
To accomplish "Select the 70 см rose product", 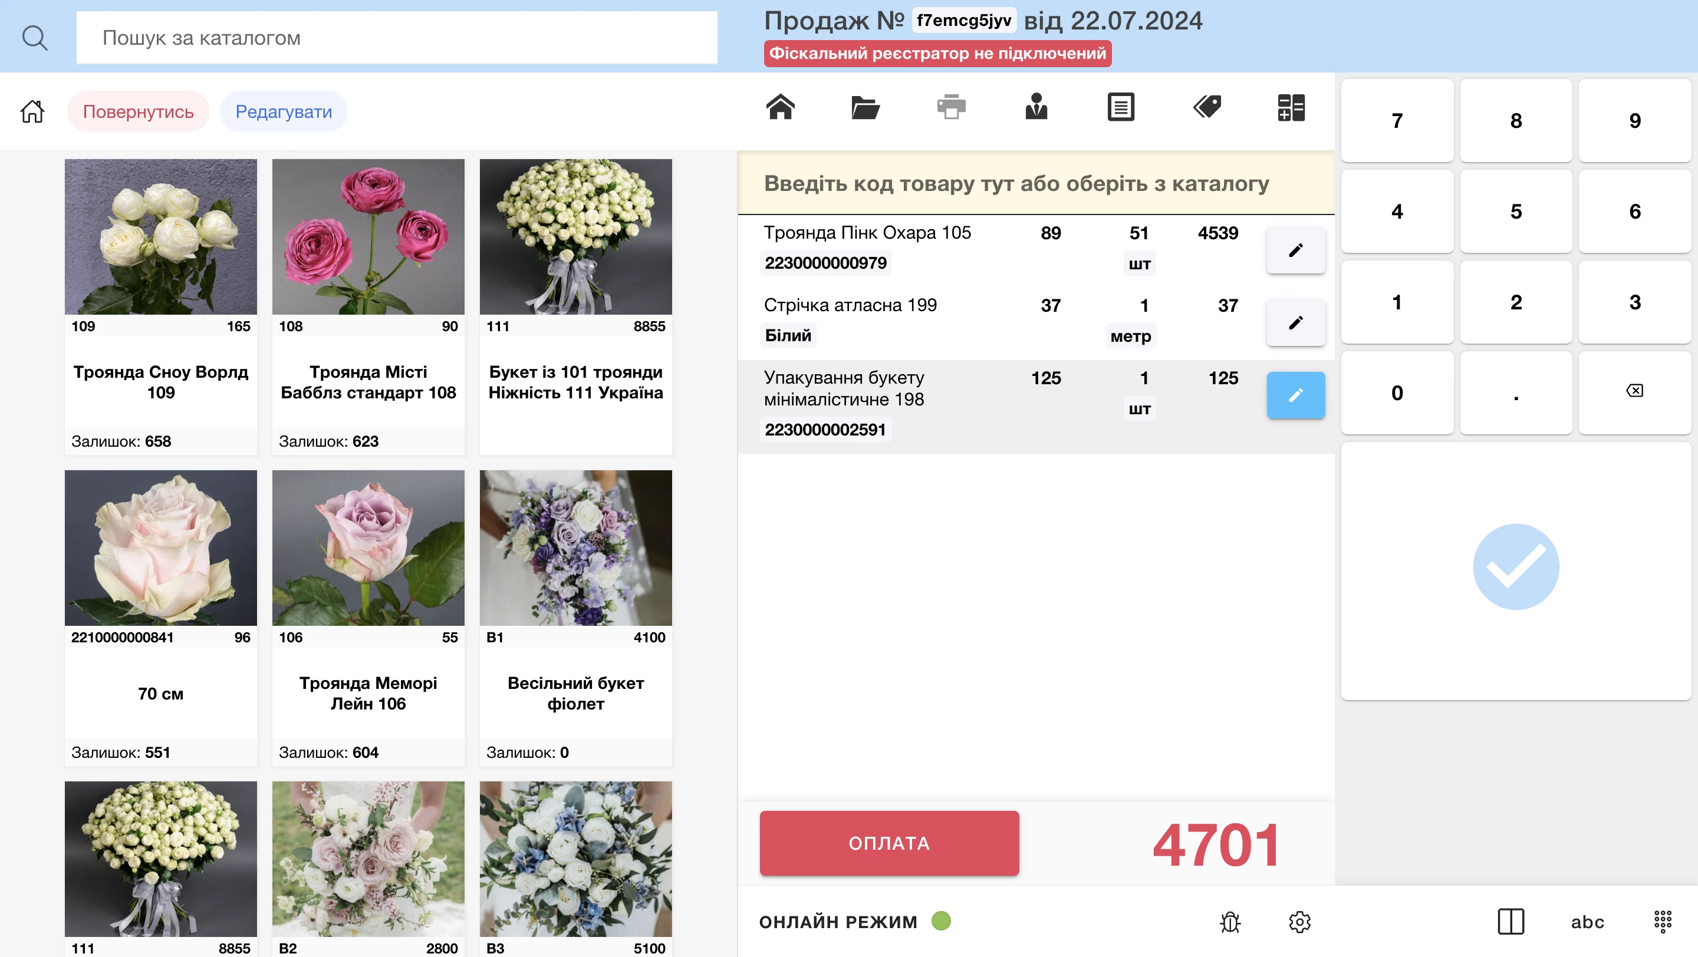I will (161, 618).
